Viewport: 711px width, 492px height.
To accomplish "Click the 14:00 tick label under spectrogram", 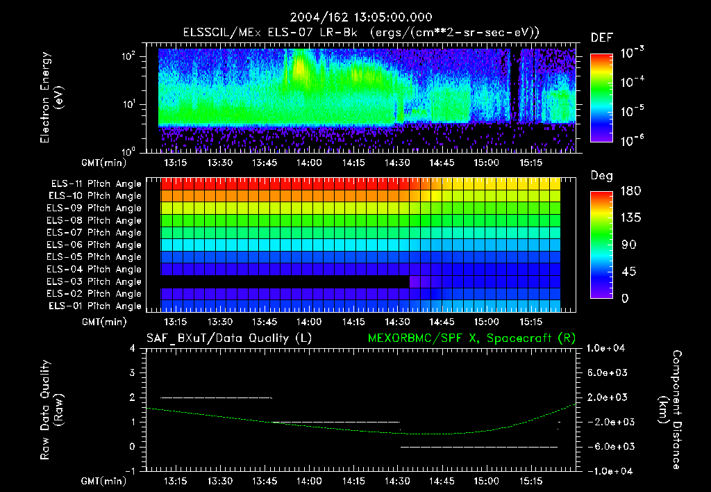I will pyautogui.click(x=309, y=163).
